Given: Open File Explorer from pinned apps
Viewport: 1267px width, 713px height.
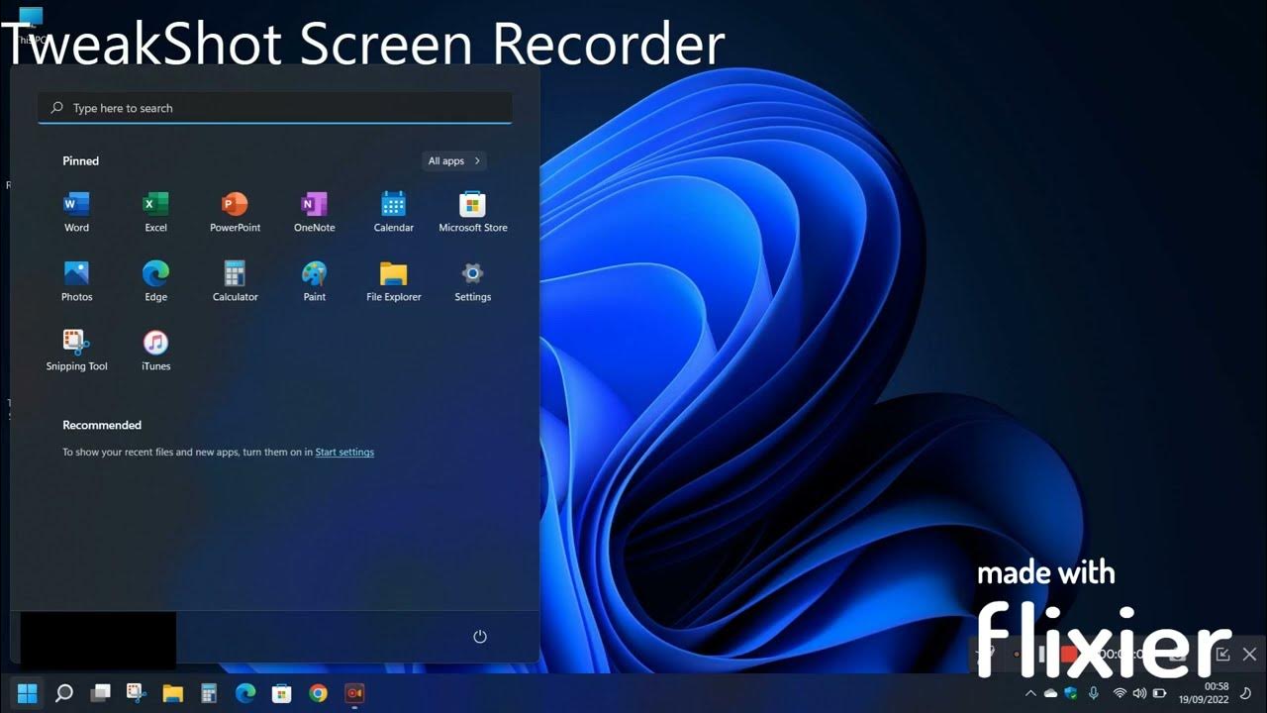Looking at the screenshot, I should (x=393, y=281).
